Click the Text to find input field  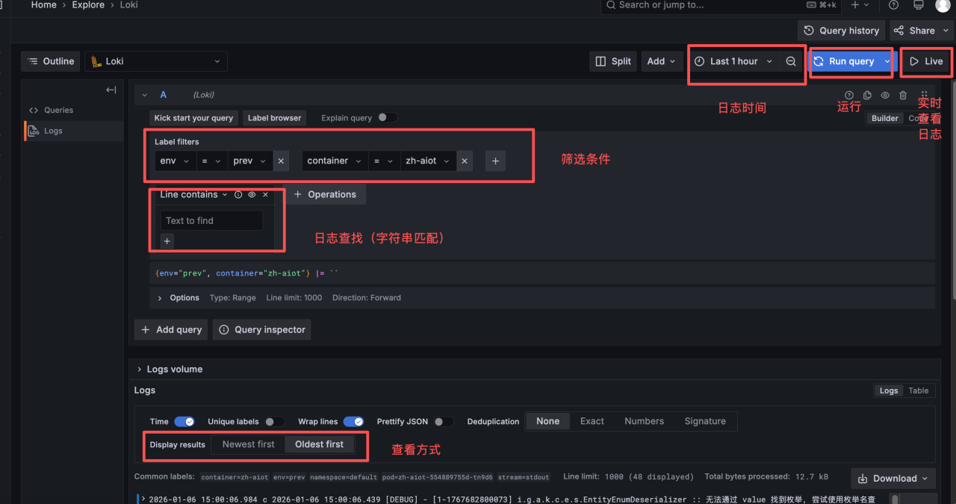(211, 220)
